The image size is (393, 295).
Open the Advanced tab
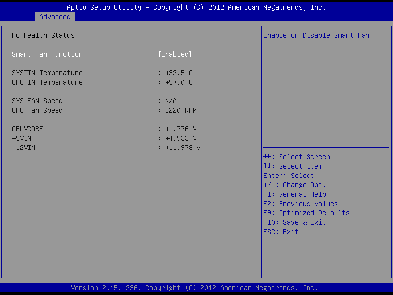point(55,17)
